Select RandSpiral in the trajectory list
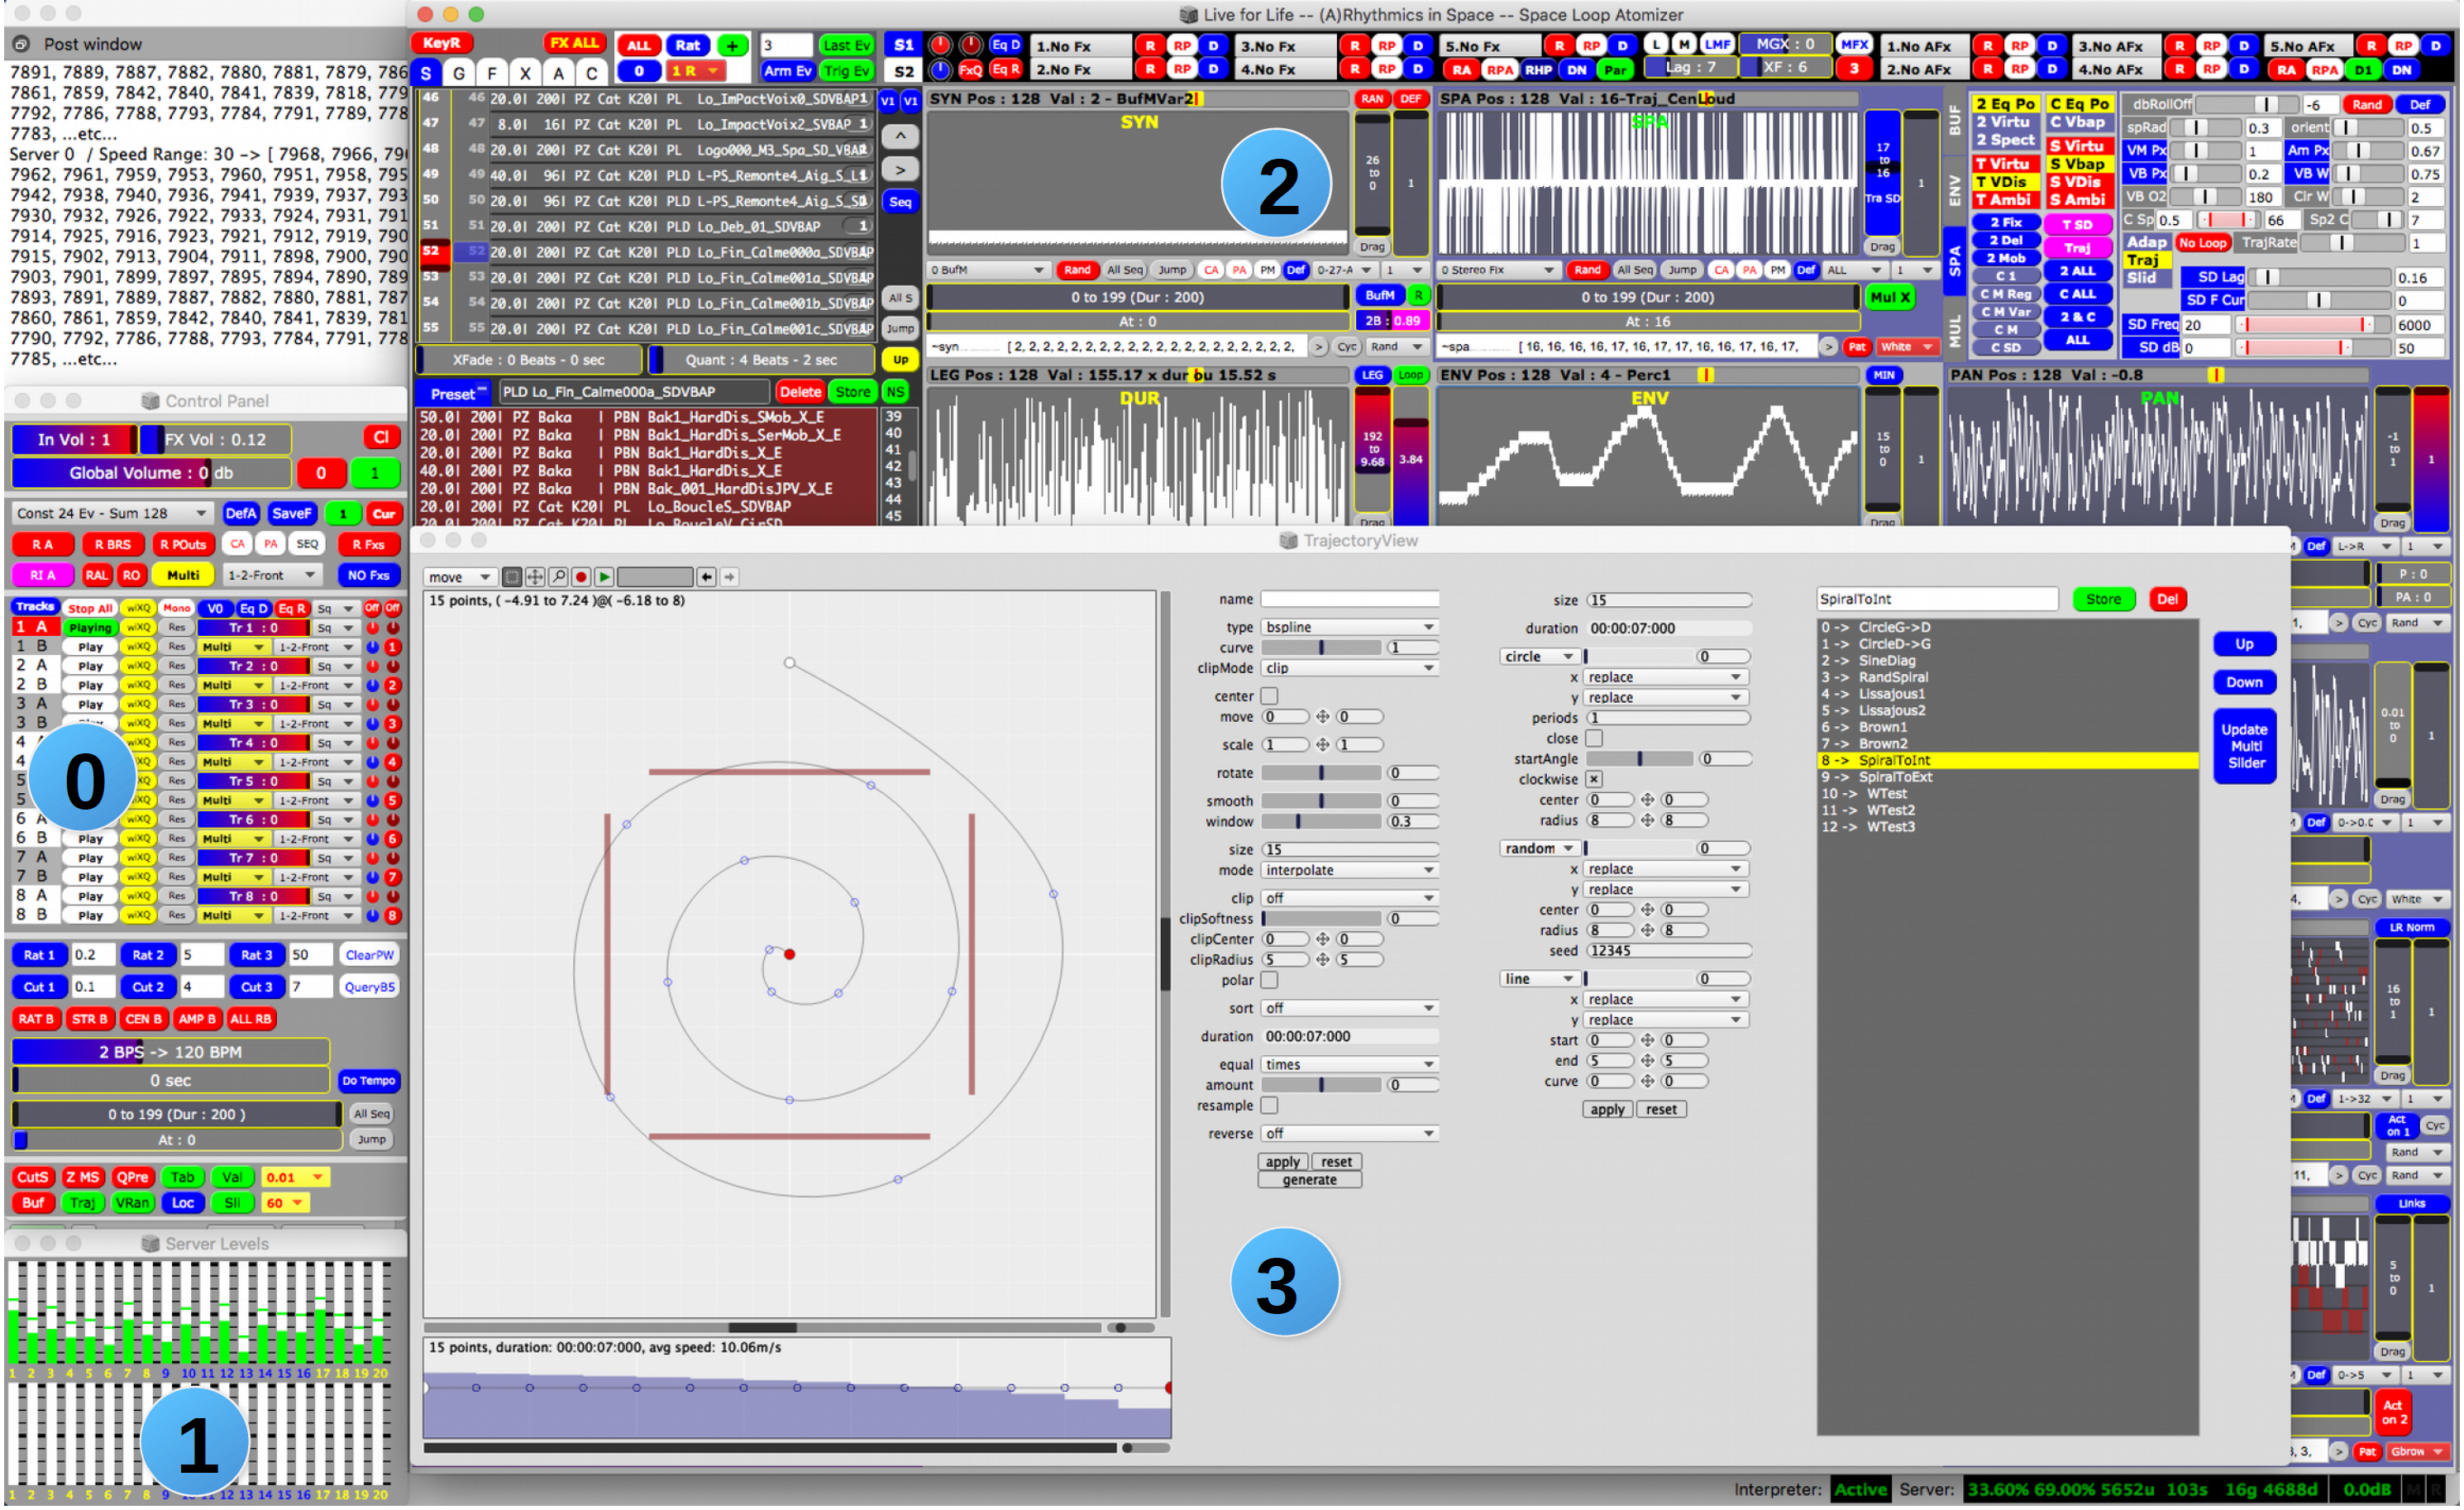This screenshot has height=1510, width=2464. pos(1892,677)
